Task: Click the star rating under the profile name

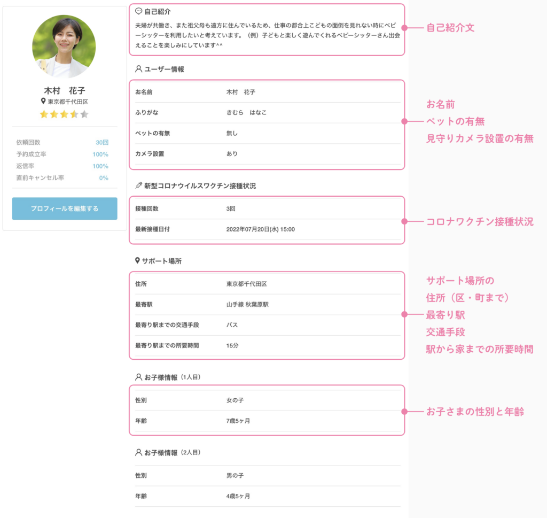Action: (x=64, y=114)
